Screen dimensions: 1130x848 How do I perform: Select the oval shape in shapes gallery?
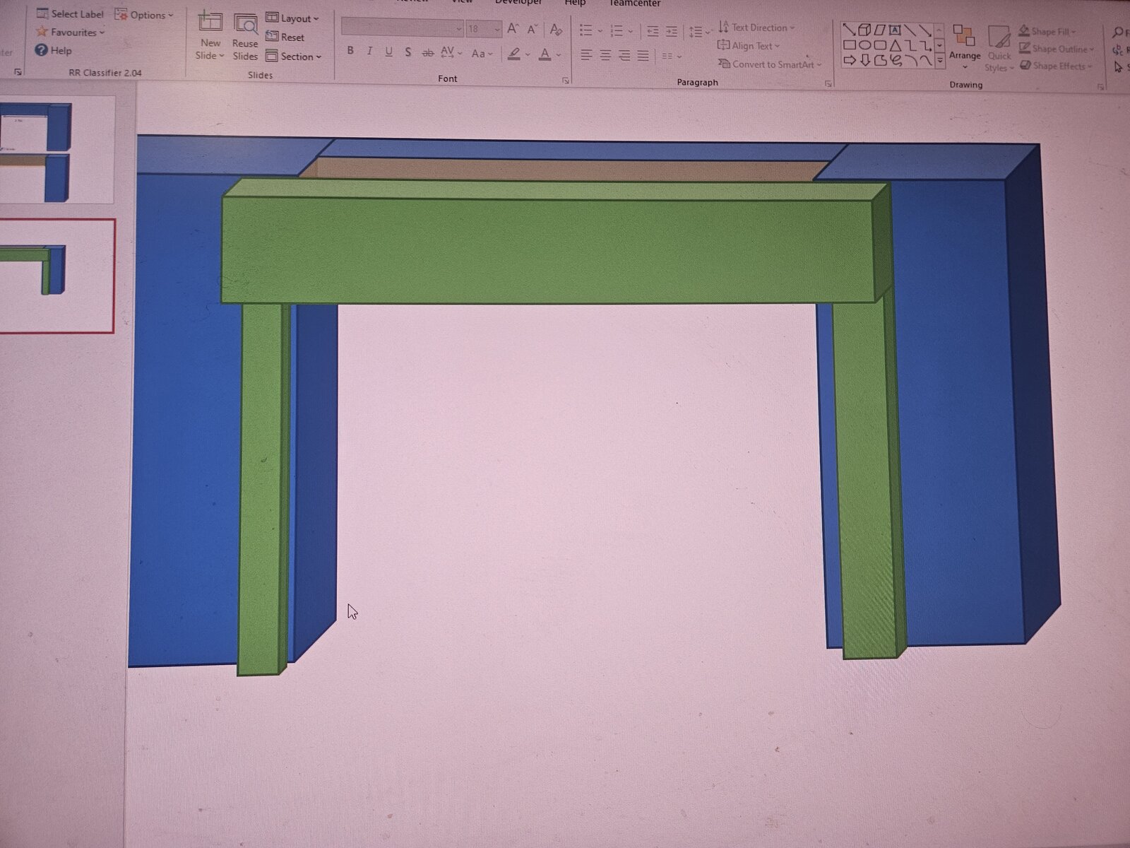pos(864,45)
